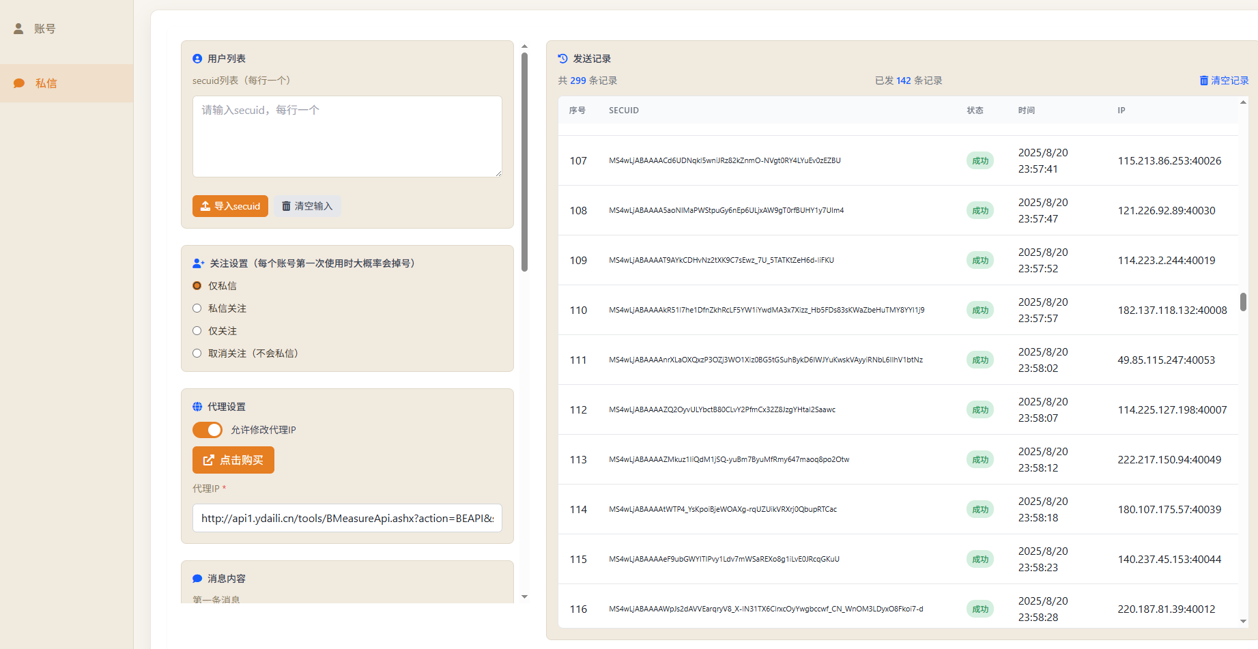Open the 私信 sidebar menu
Viewport: 1258px width, 649px height.
(x=46, y=83)
